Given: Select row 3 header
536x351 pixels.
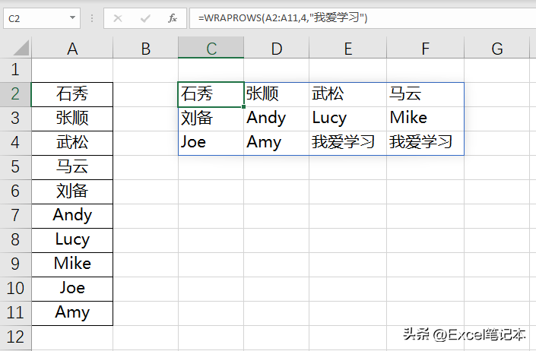Looking at the screenshot, I should tap(15, 119).
